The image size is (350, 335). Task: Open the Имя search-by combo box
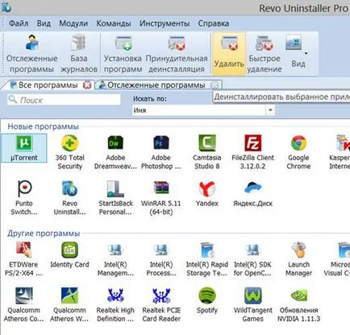click(x=203, y=110)
